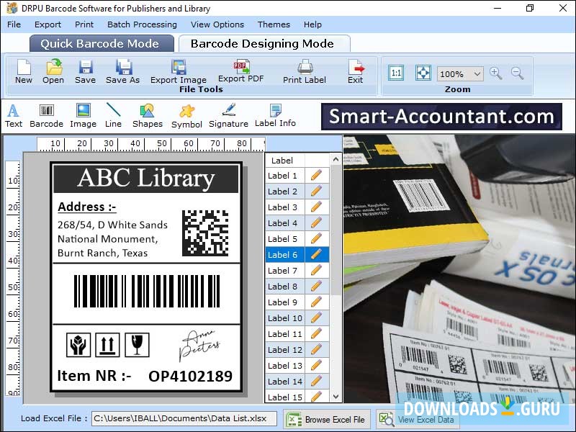Screen dimensions: 576x432
Task: Click the Excel file path input field
Action: click(x=184, y=418)
